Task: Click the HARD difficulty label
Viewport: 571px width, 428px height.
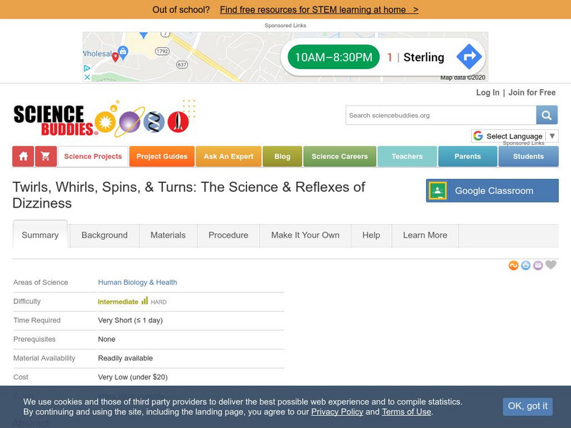Action: pyautogui.click(x=158, y=302)
